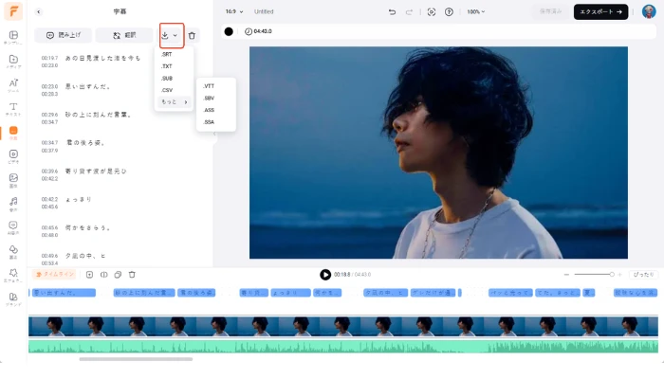The image size is (664, 379).
Task: Play the video preview
Action: click(325, 275)
